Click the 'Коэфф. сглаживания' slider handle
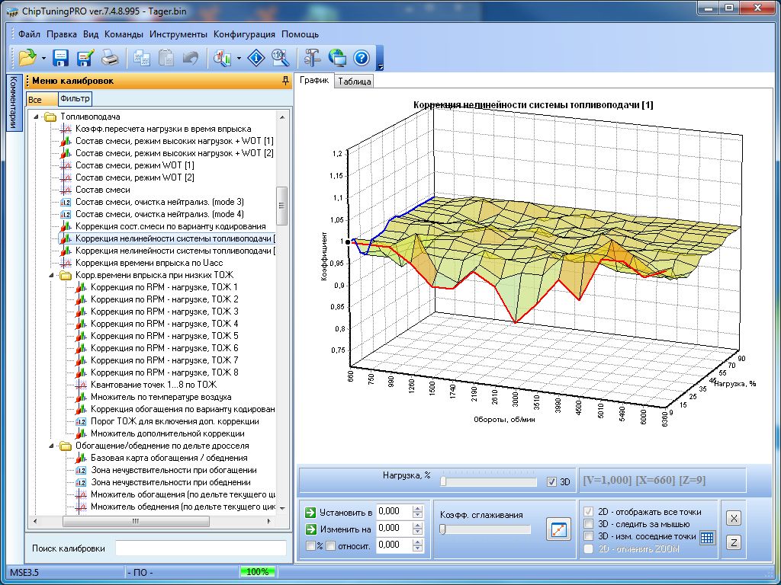Screen dimensions: 781x585 [443, 529]
